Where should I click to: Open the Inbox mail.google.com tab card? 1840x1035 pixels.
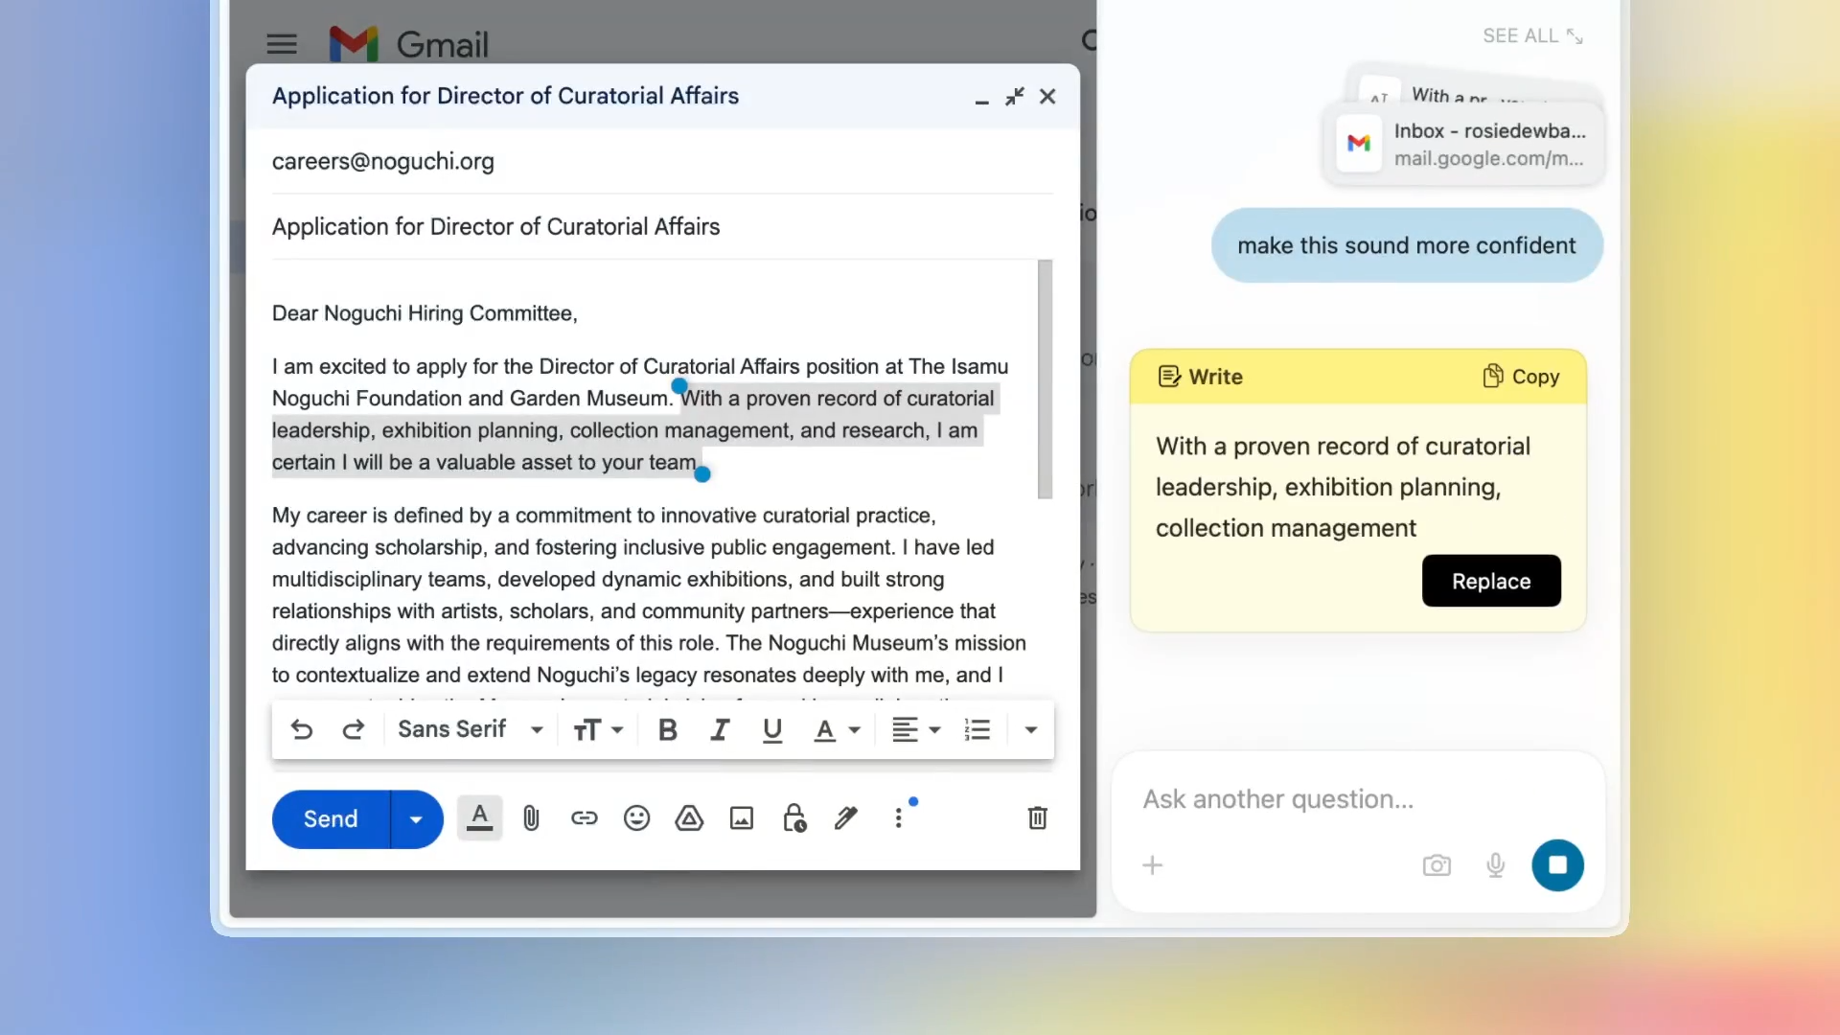coord(1463,145)
